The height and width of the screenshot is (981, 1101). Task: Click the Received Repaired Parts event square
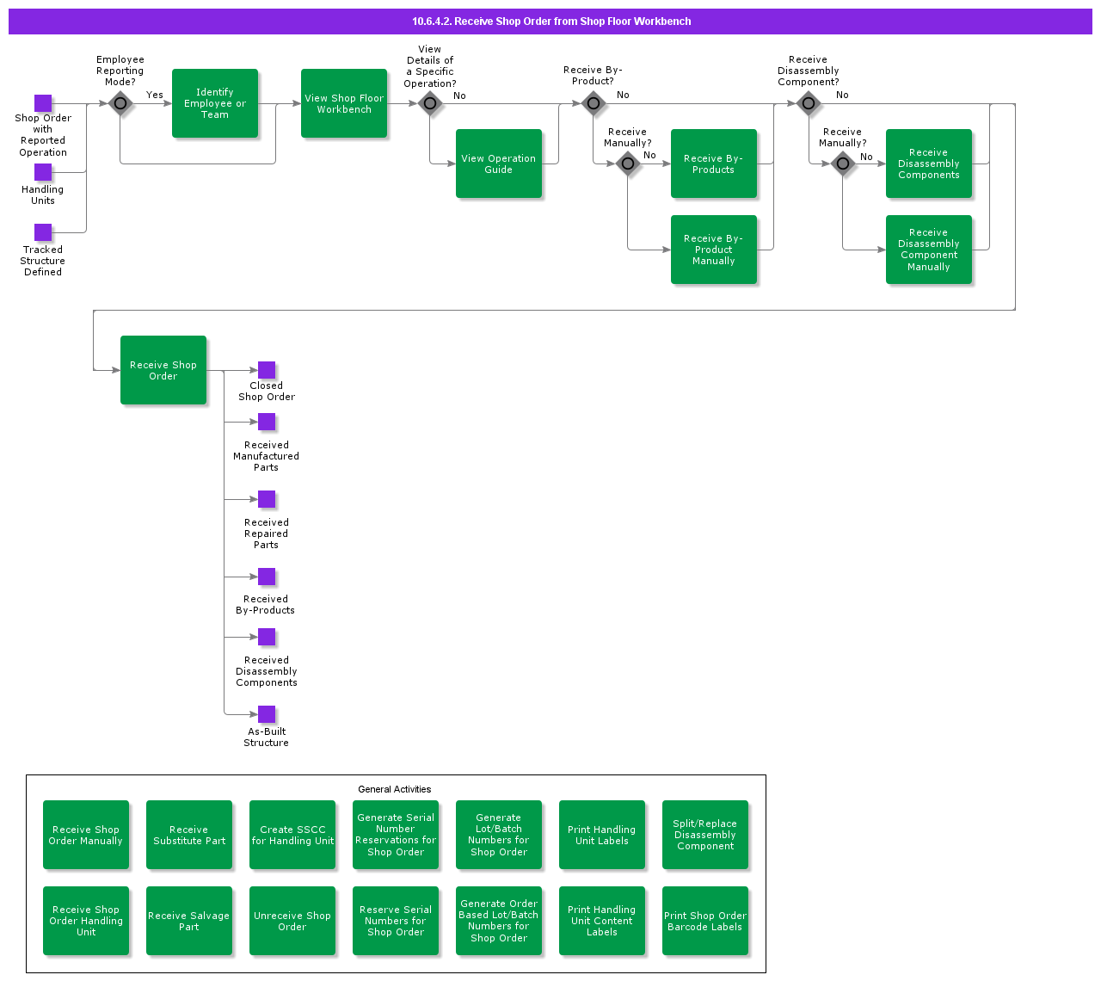267,499
